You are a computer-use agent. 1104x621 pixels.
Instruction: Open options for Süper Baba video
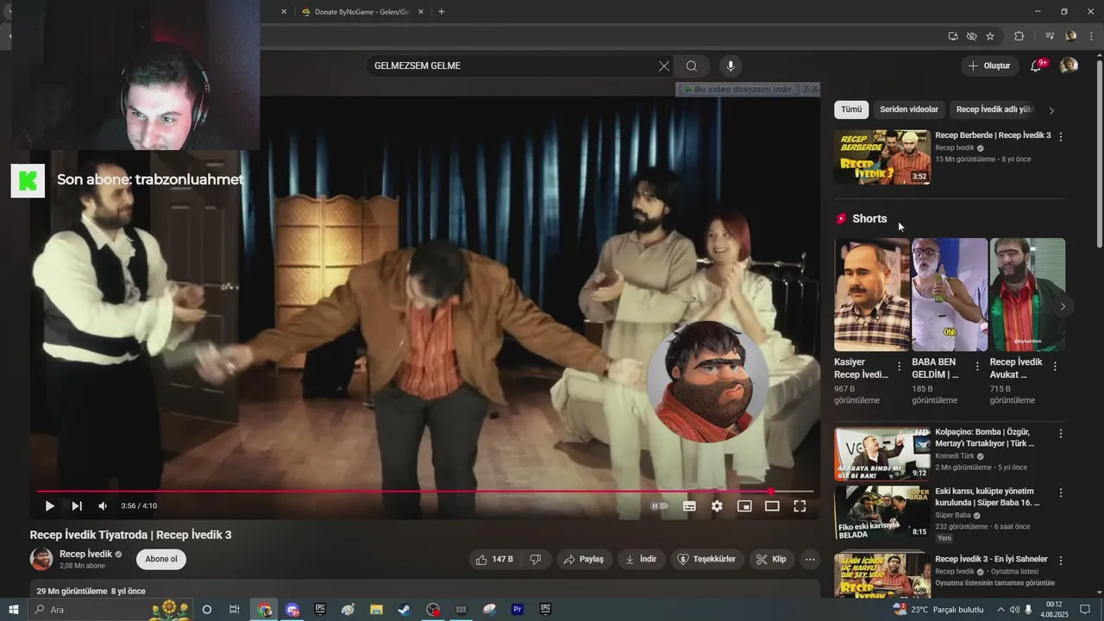(1061, 492)
